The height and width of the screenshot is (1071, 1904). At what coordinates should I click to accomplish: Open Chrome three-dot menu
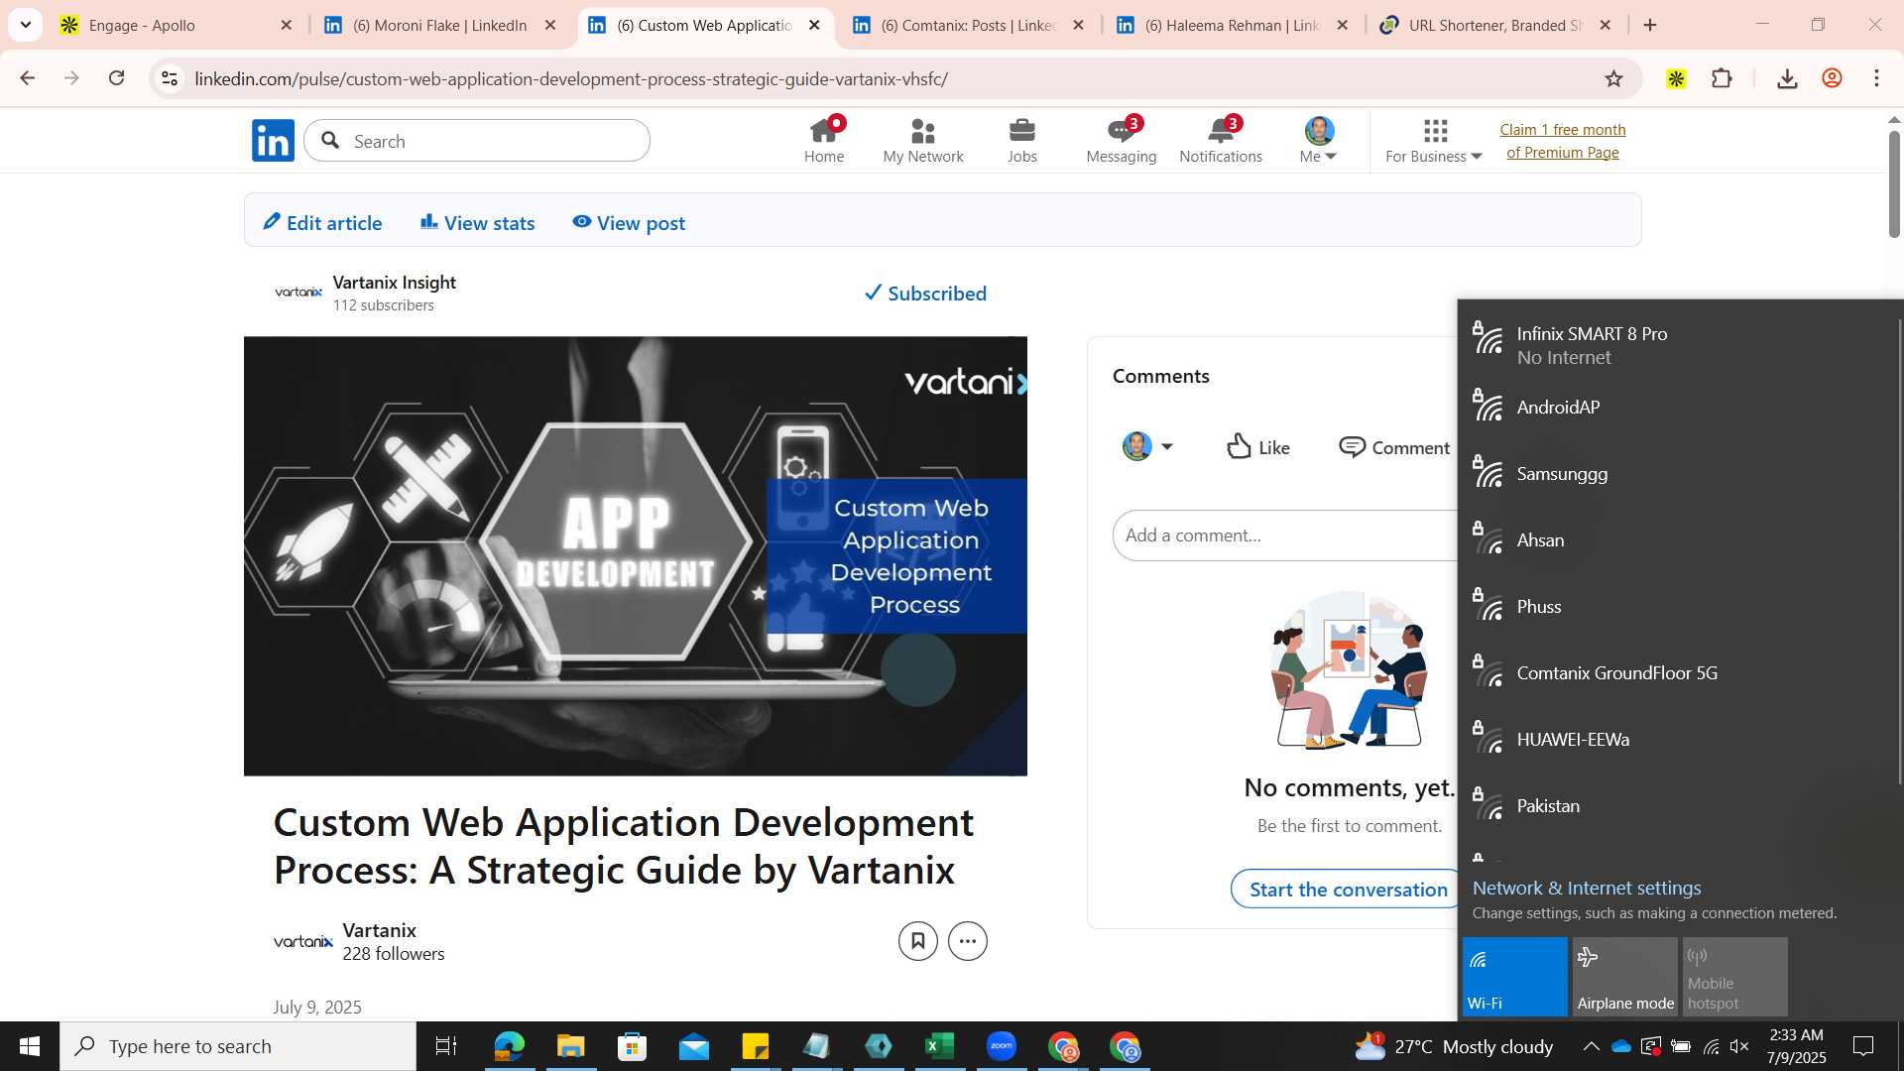pos(1876,78)
